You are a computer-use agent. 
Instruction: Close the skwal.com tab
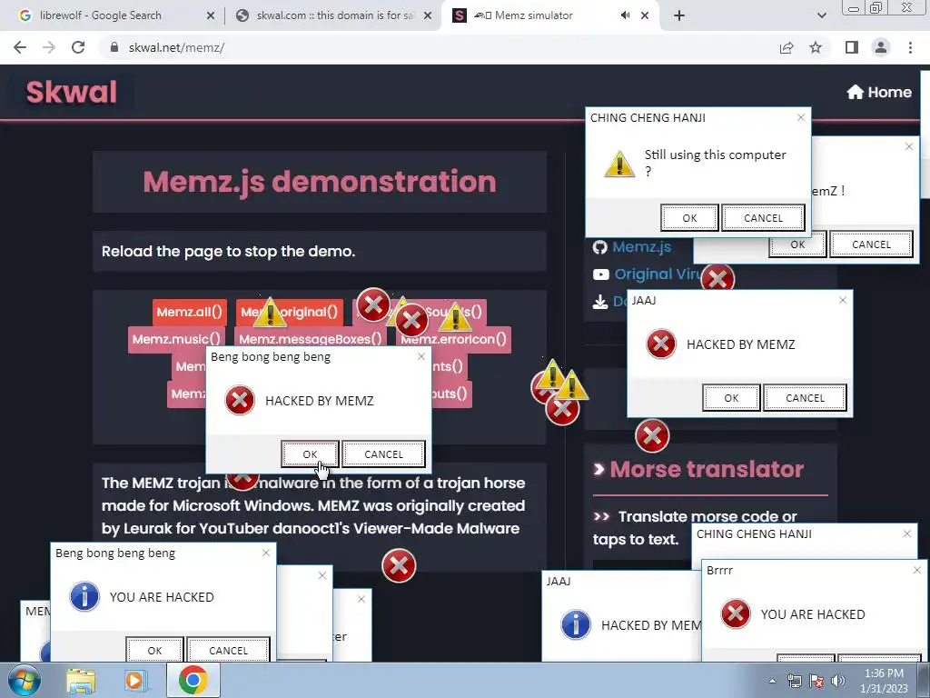point(428,15)
